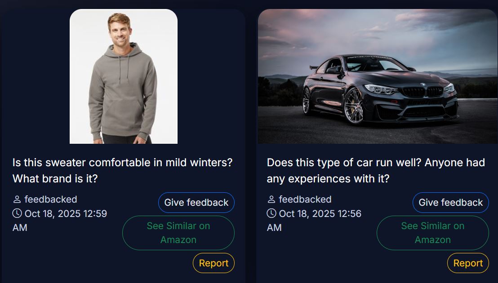
Task: Click the user icon beside the car post's username
Action: [x=271, y=199]
